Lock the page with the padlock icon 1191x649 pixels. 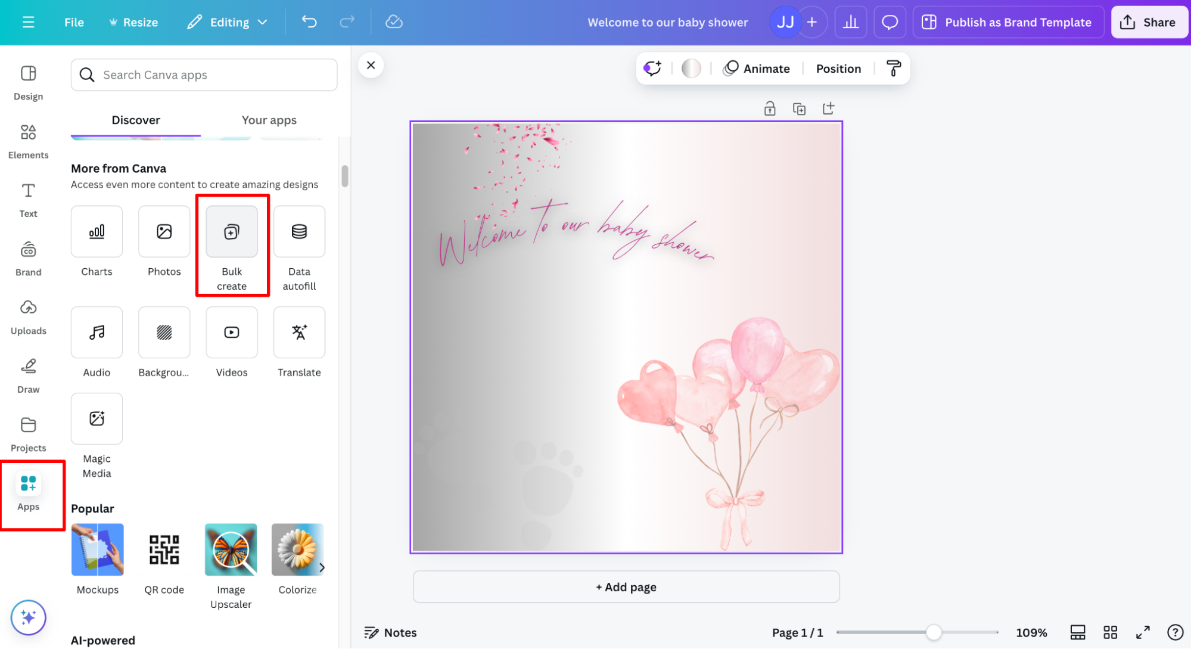[x=770, y=108]
